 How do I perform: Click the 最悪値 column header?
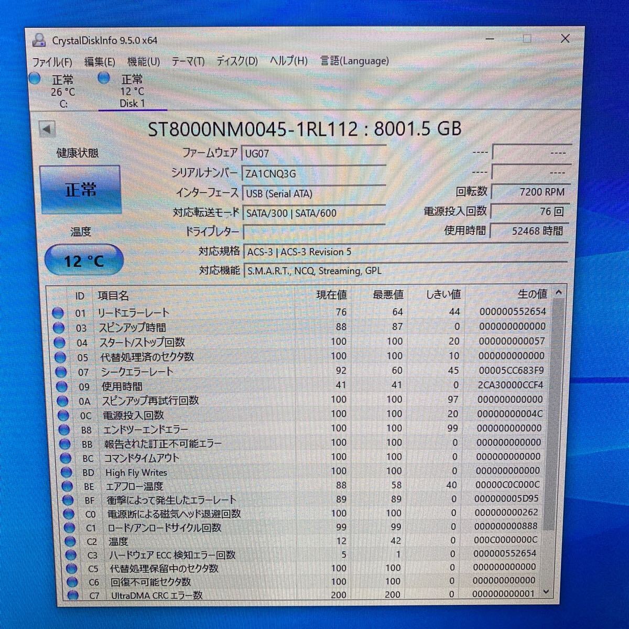388,295
